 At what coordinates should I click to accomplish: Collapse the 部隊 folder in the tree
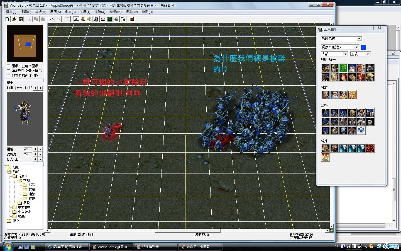coord(9,172)
